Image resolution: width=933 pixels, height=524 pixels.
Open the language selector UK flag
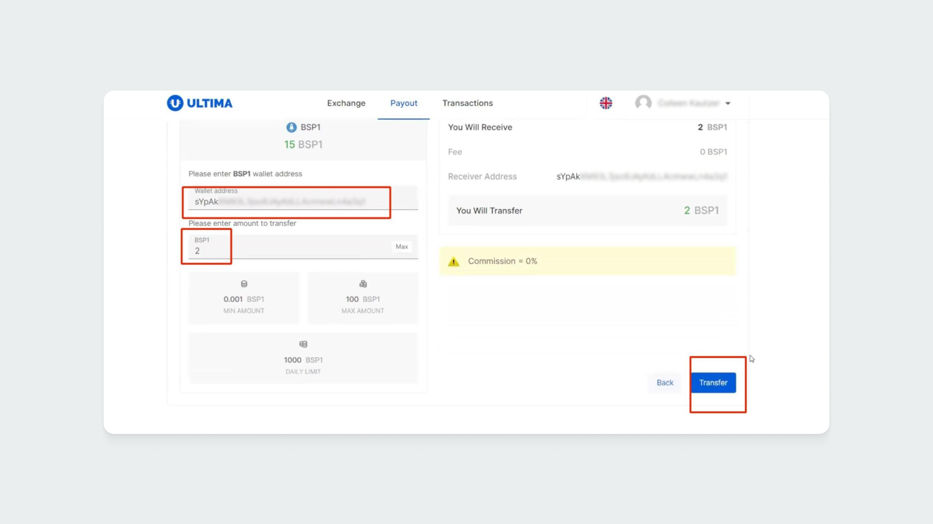point(605,103)
